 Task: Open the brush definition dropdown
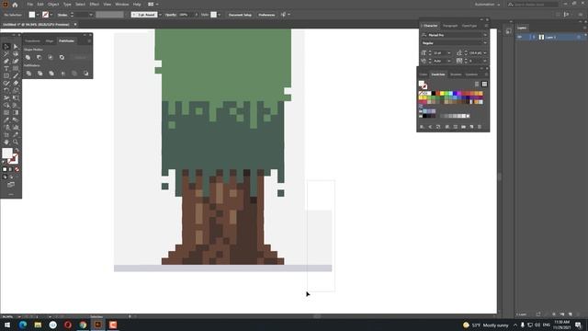(160, 15)
